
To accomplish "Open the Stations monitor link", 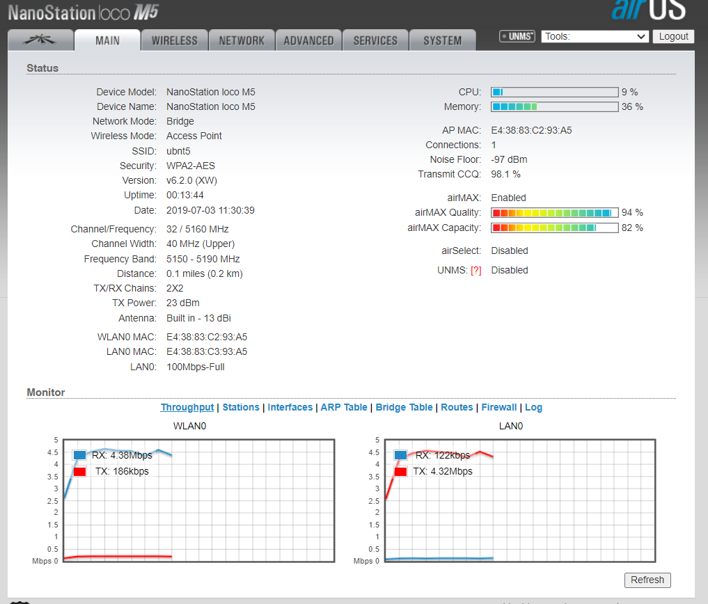I will 241,407.
